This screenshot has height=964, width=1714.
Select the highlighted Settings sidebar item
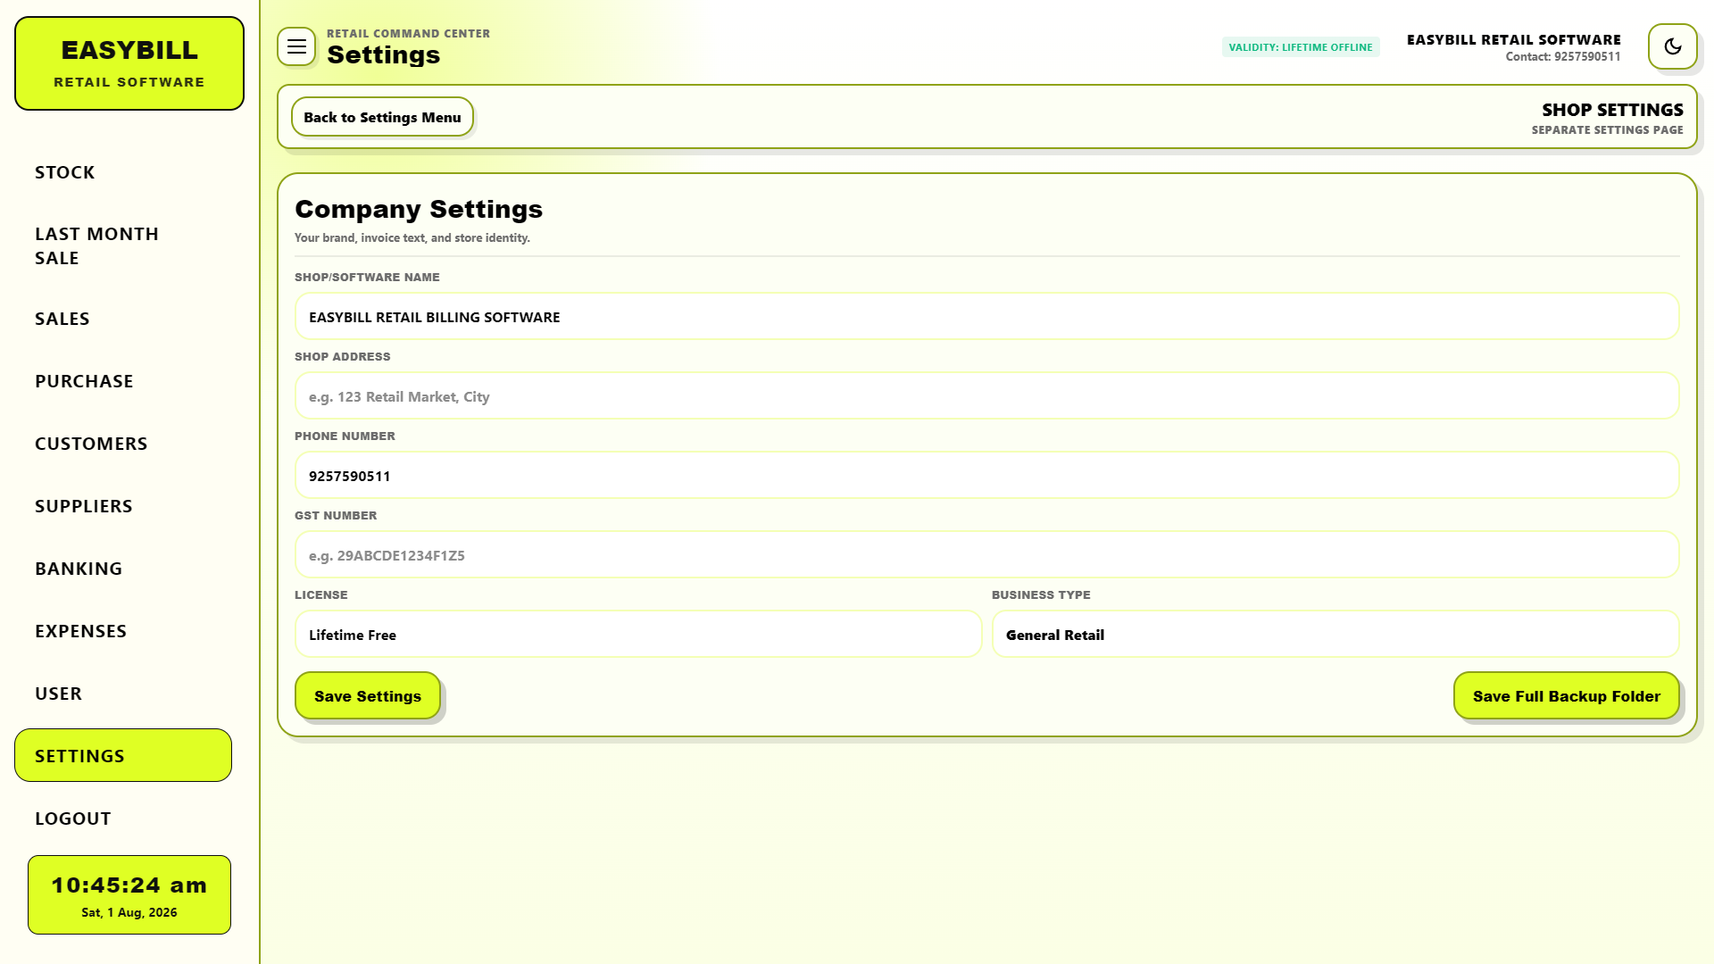[x=123, y=755]
